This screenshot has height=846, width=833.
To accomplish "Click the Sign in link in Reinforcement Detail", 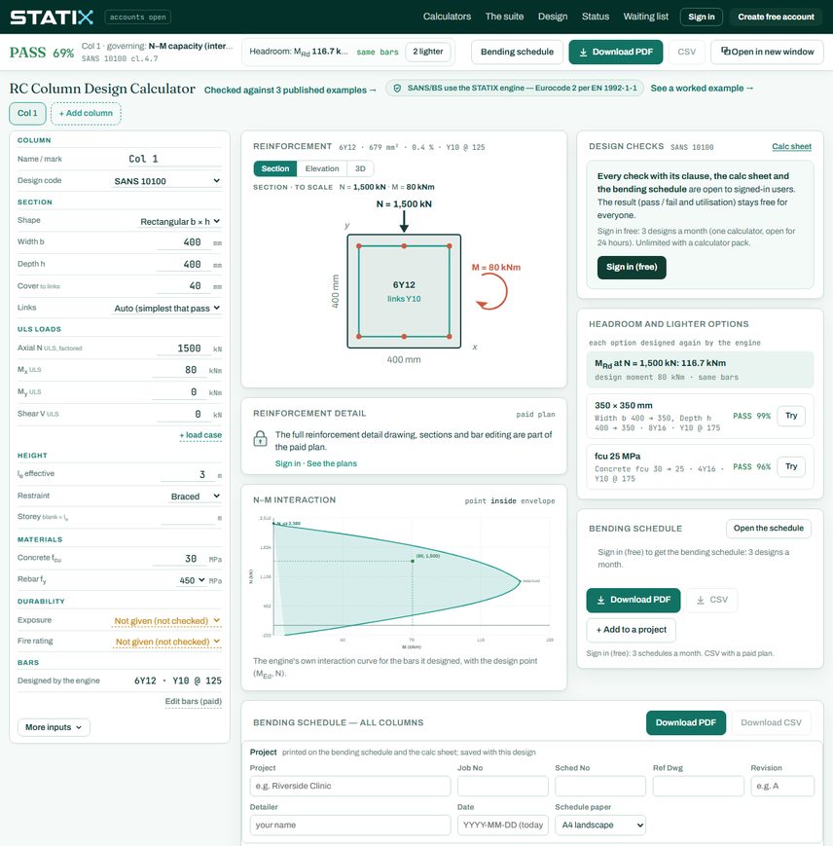I will click(x=288, y=463).
